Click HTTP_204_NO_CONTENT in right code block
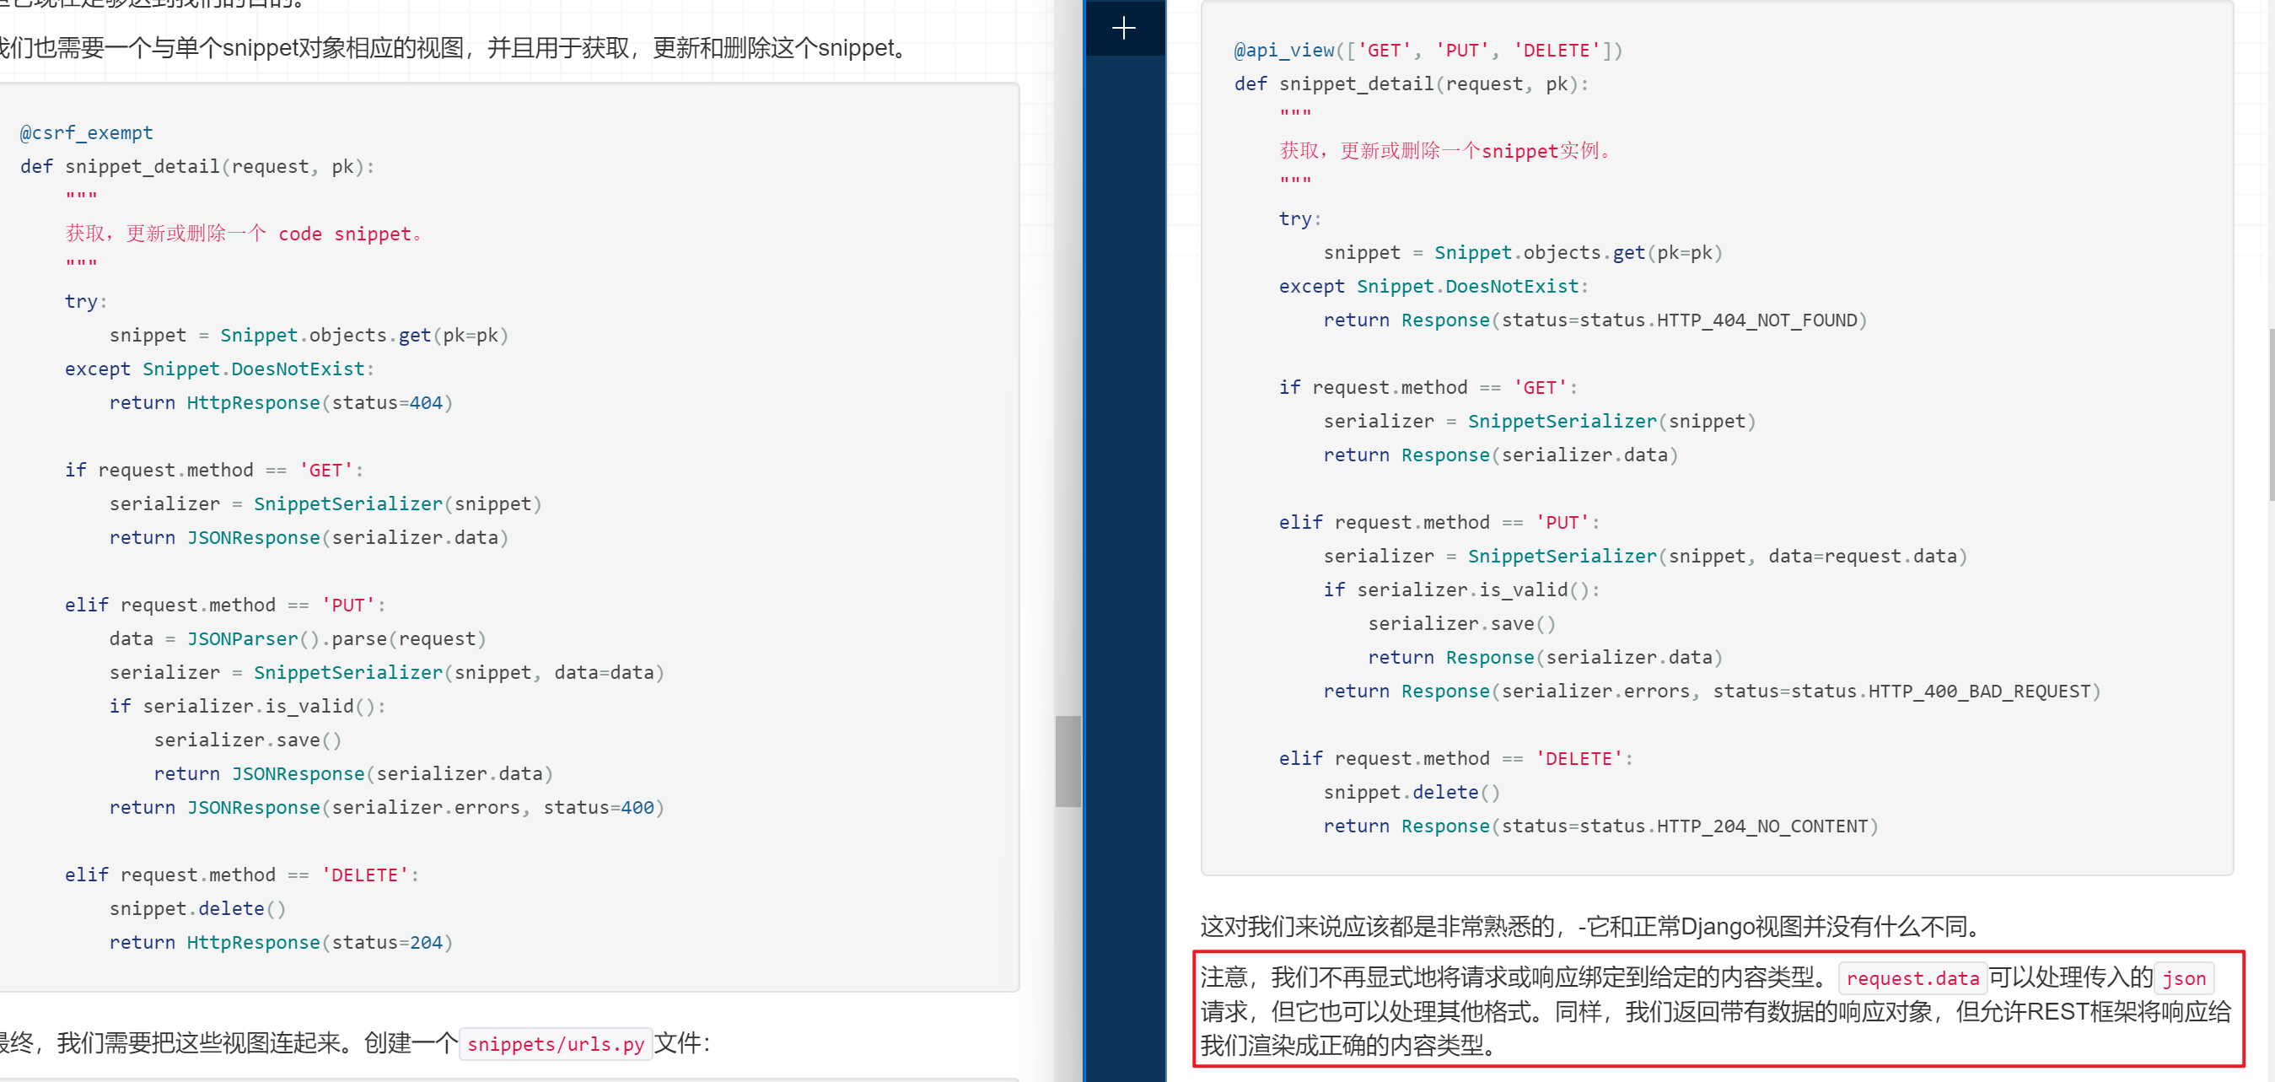This screenshot has height=1082, width=2275. coord(1761,826)
